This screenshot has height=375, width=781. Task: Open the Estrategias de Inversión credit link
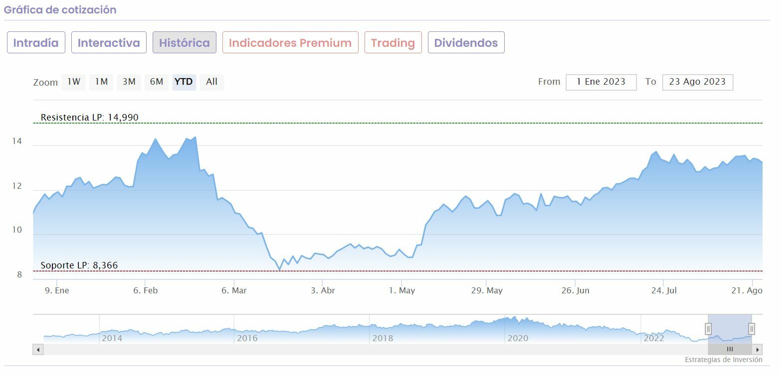(724, 360)
